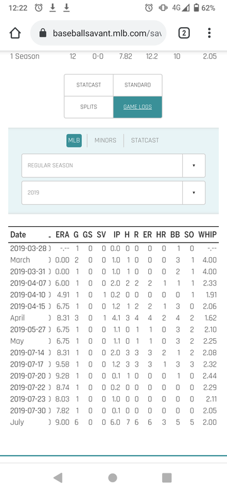Tap the Android back navigation button
Screen dimensions: 227x493
click(58, 478)
